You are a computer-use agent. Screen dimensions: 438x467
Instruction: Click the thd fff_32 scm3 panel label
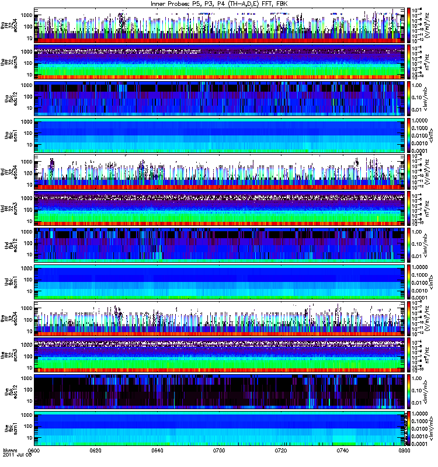pyautogui.click(x=9, y=208)
